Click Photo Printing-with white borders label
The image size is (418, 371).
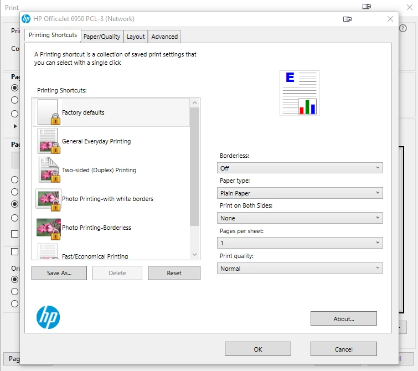[x=108, y=199]
